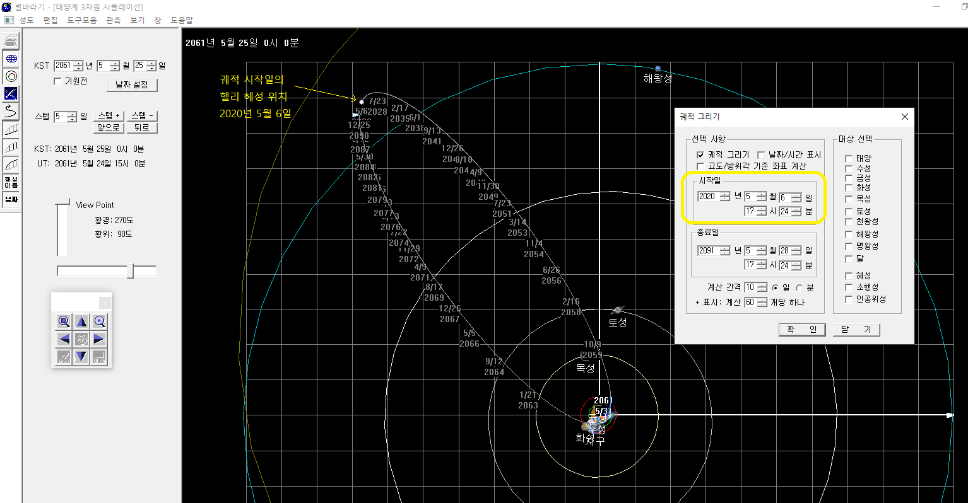Open the 창 menu
Viewport: 968px width, 503px height.
pos(158,20)
